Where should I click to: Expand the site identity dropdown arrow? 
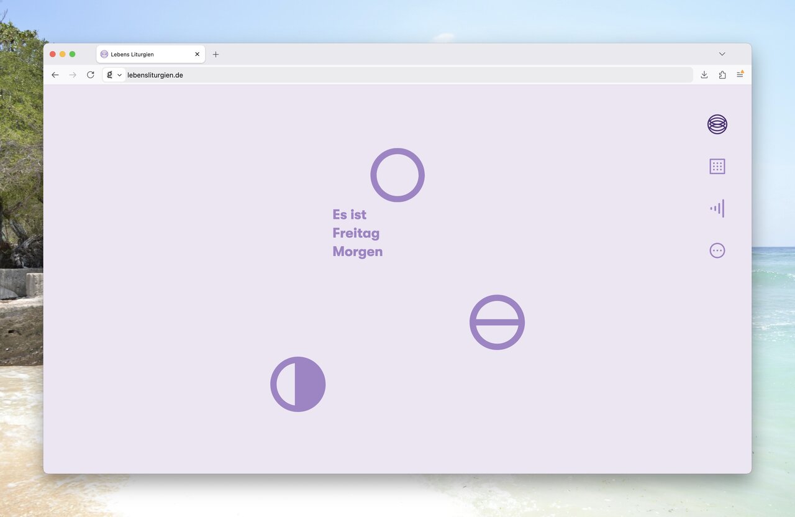pos(120,75)
